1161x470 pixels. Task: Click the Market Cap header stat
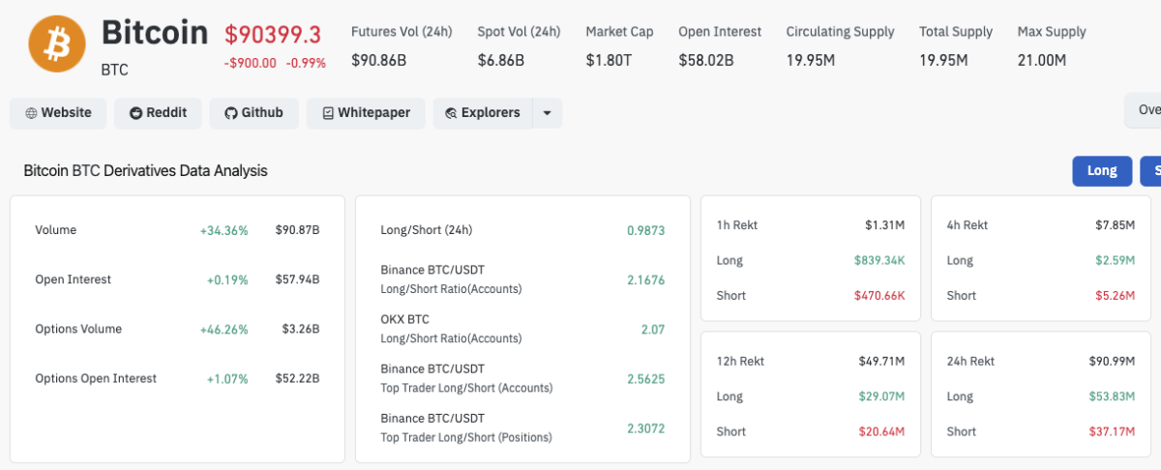619,32
